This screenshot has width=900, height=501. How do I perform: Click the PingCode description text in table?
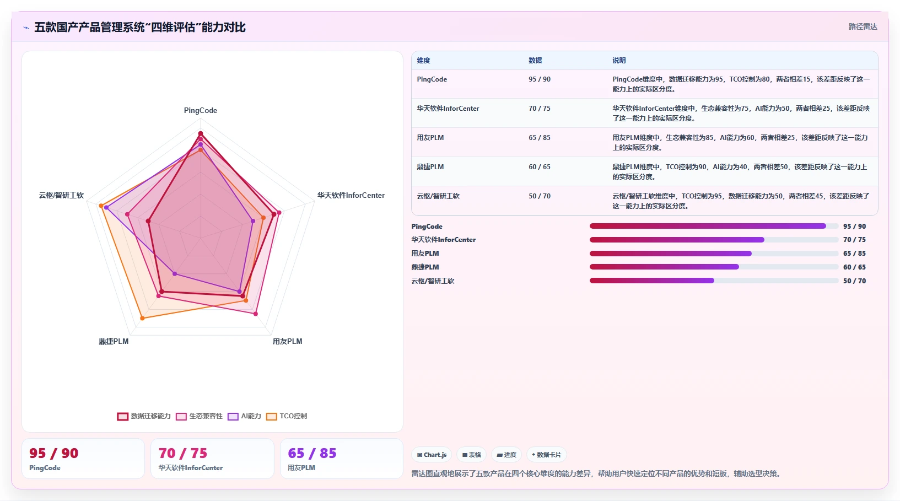point(741,84)
